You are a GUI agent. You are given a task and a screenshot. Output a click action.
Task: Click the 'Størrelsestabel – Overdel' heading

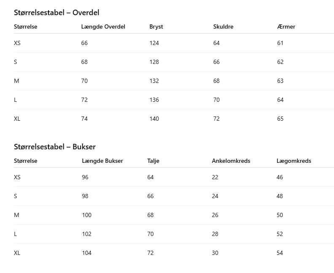(x=57, y=13)
